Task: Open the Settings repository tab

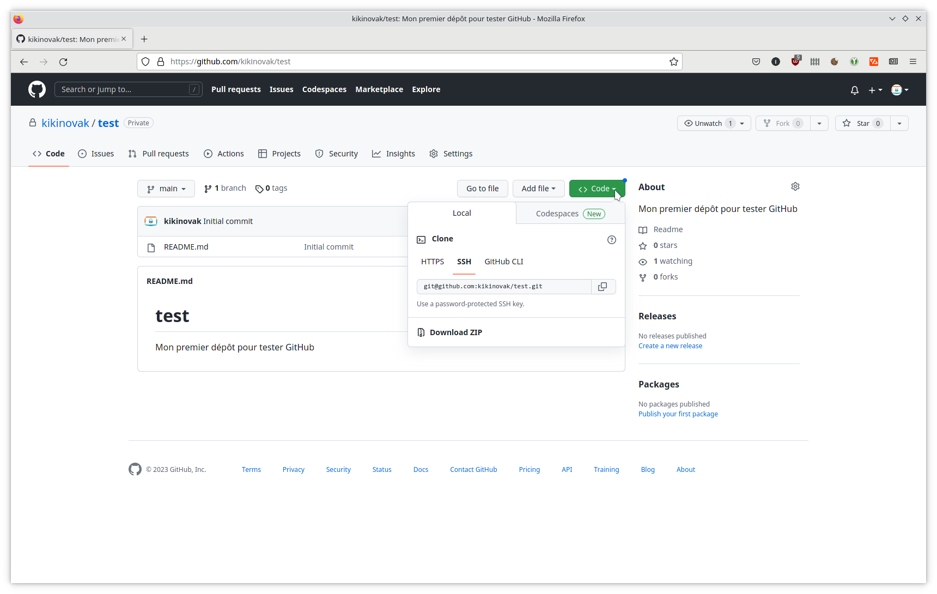Action: (451, 154)
